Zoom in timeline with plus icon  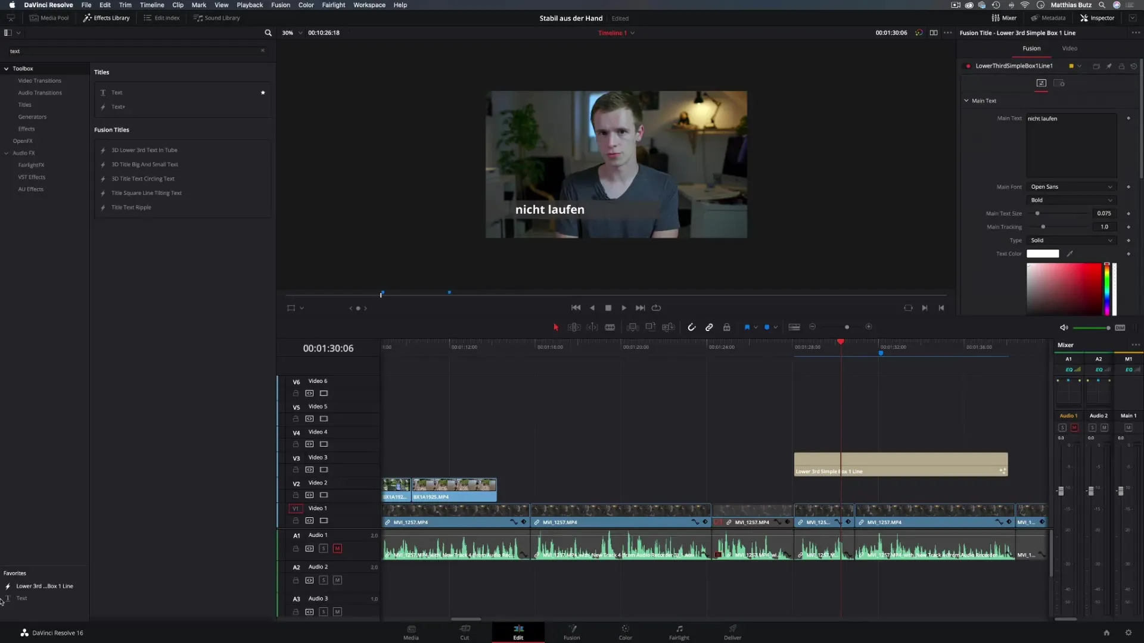[x=869, y=327]
